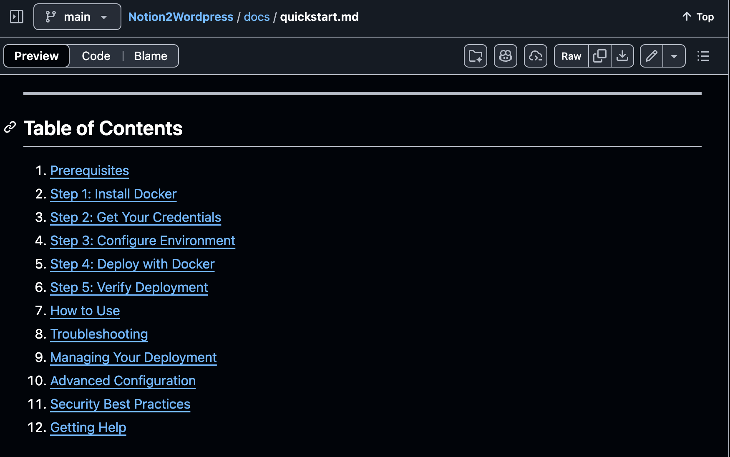
Task: Expand the file tree side panel
Action: pos(17,17)
